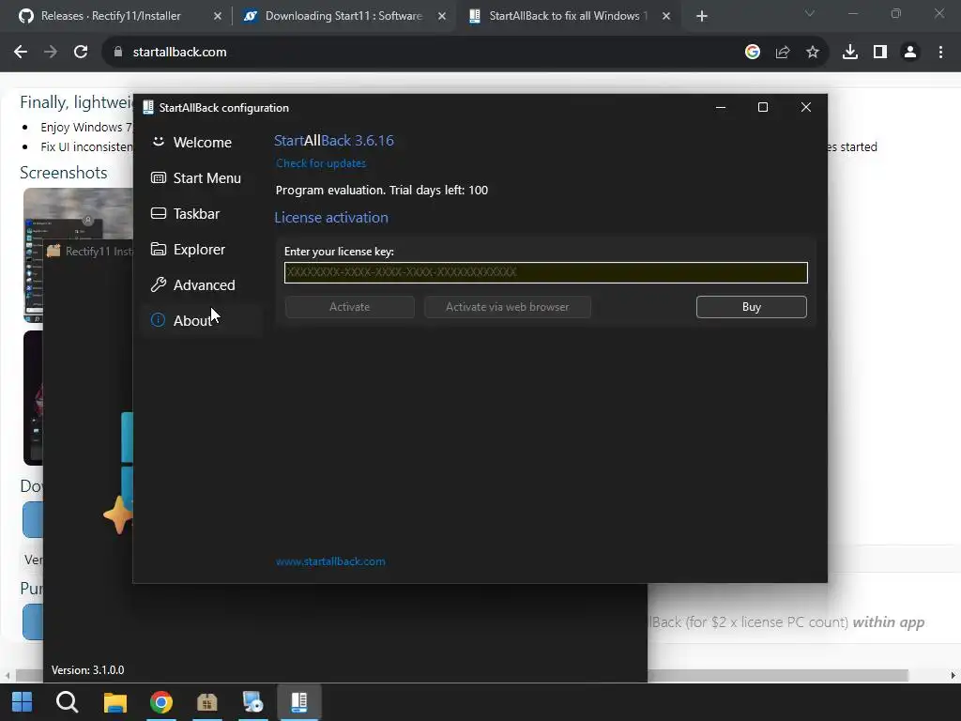Viewport: 961px width, 721px height.
Task: Open a new browser tab
Action: (x=702, y=16)
